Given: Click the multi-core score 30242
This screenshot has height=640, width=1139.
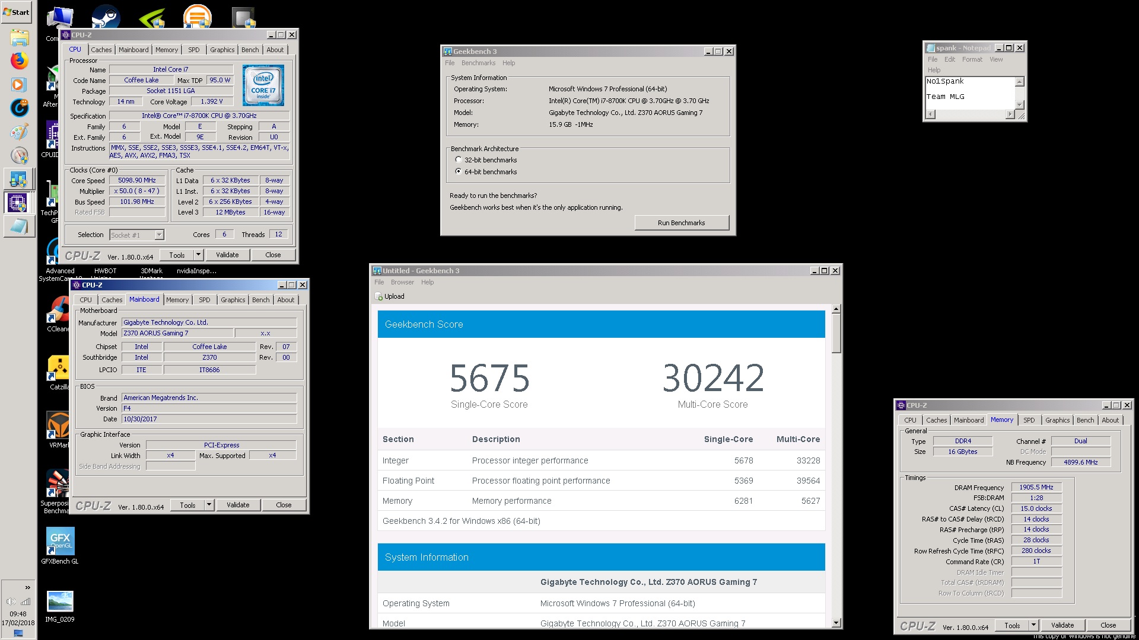Looking at the screenshot, I should point(713,378).
